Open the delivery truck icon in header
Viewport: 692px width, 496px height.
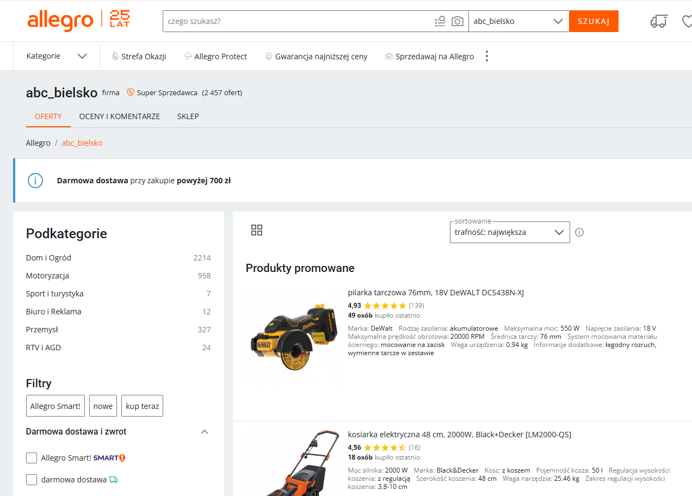658,21
